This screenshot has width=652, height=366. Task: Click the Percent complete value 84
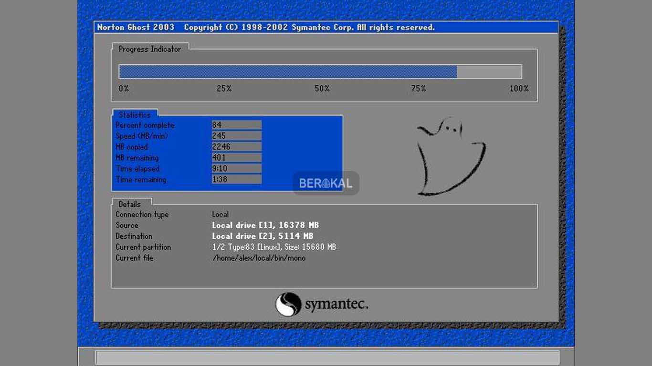(236, 125)
